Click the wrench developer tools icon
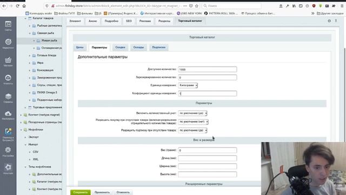This screenshot has width=346, height=195. [287, 6]
